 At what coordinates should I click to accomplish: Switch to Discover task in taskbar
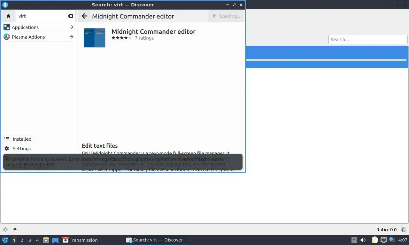click(x=155, y=240)
